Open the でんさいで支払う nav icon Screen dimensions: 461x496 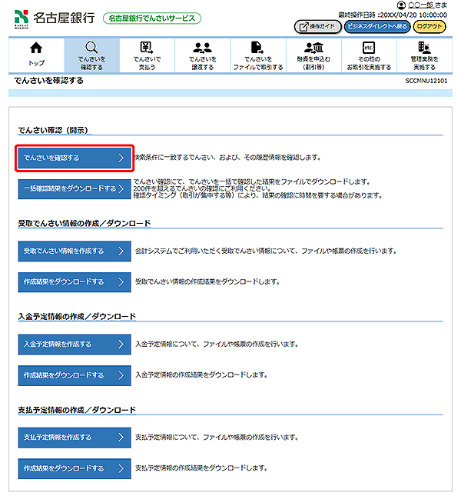pos(147,48)
